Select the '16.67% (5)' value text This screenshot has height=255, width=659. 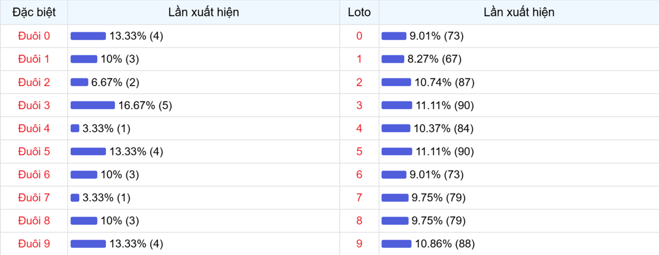coord(145,105)
